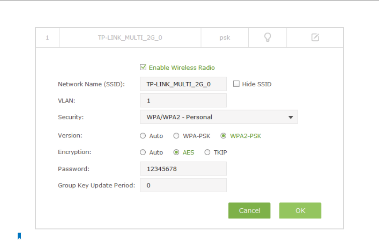
Task: Select Auto for Encryption
Action: click(x=143, y=152)
